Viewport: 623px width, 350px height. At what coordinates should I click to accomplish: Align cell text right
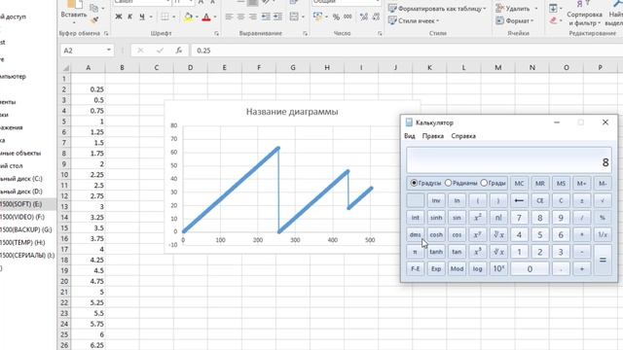pos(253,17)
